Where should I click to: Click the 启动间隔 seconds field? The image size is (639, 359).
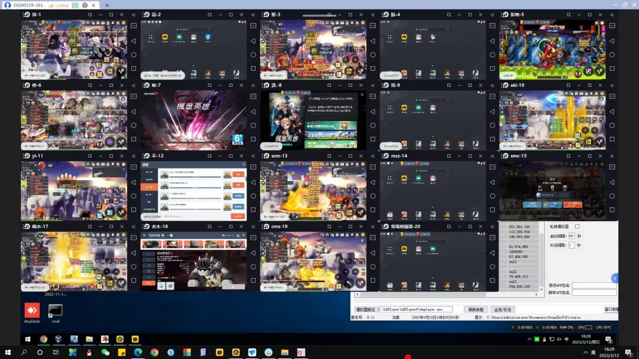(x=572, y=236)
